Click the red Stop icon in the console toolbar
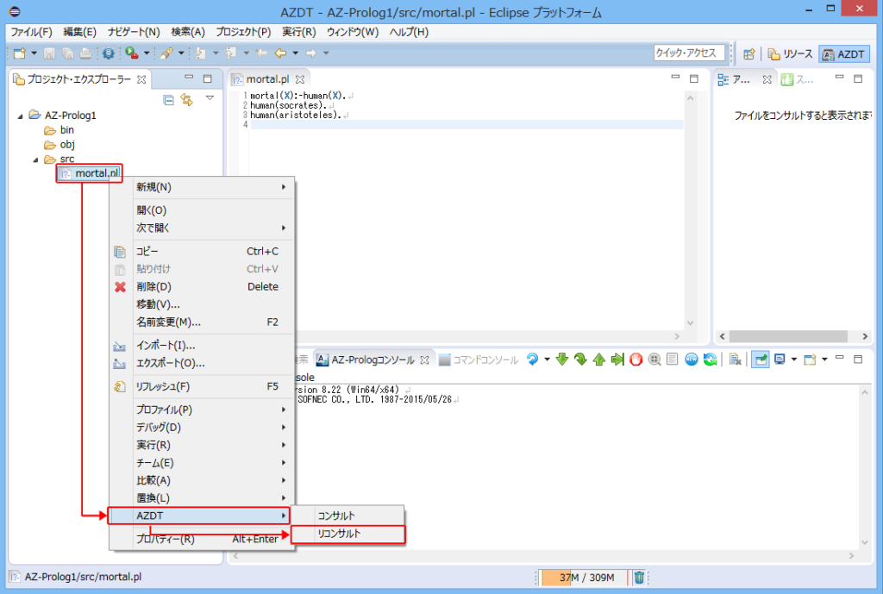The width and height of the screenshot is (883, 594). tap(635, 360)
